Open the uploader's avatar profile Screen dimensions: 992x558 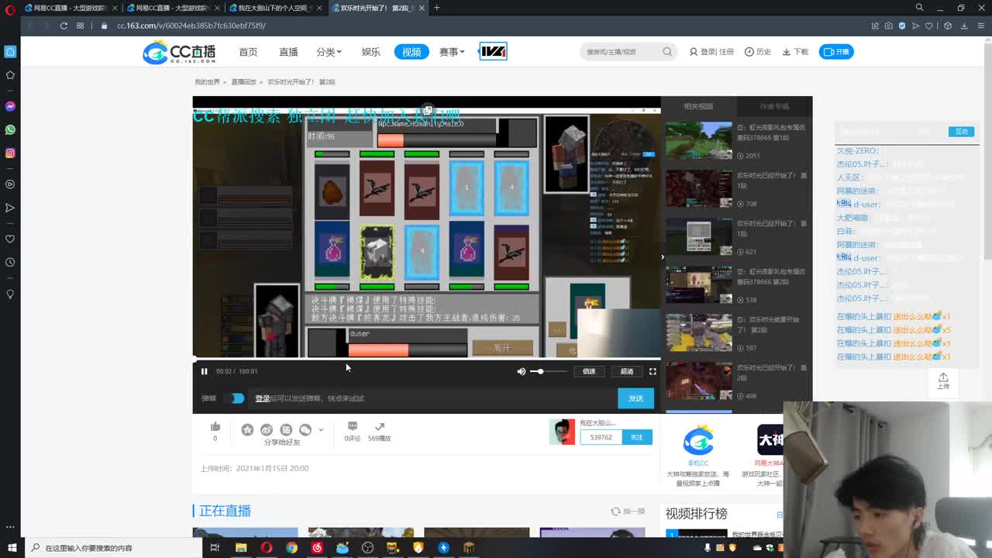(563, 432)
